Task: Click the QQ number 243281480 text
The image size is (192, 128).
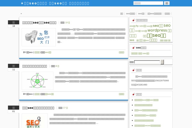Action: click(141, 84)
